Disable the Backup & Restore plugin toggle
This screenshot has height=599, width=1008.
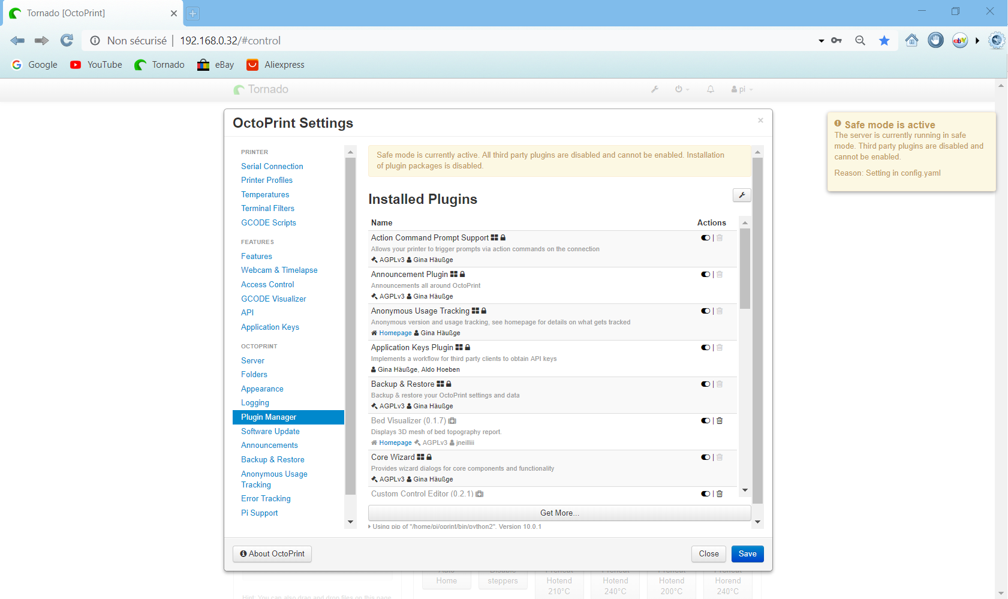pos(705,384)
